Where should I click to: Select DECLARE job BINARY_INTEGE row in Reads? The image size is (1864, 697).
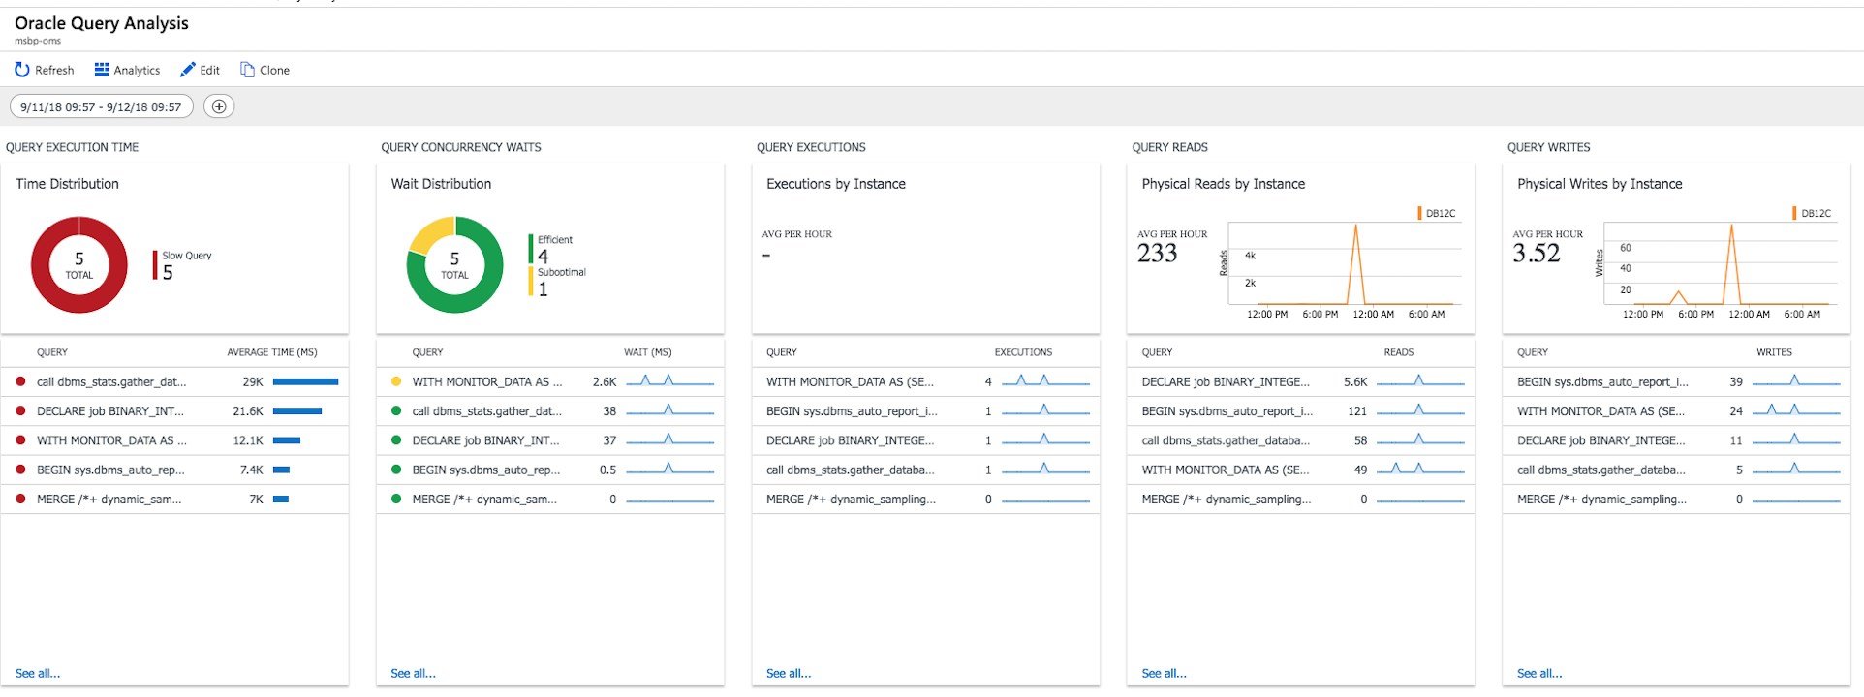1225,382
